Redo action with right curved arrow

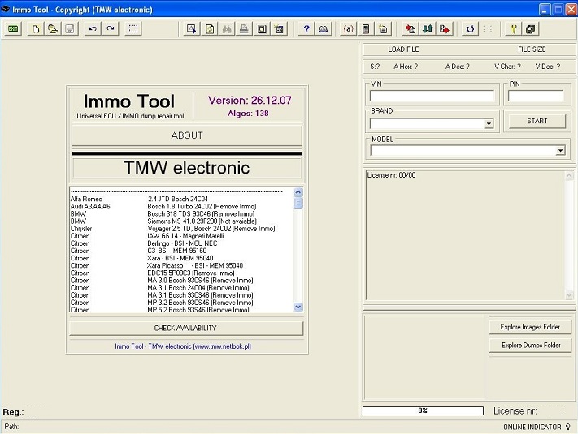(111, 29)
